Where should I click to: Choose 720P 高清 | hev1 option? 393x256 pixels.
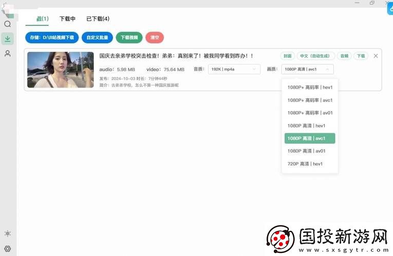click(x=310, y=164)
